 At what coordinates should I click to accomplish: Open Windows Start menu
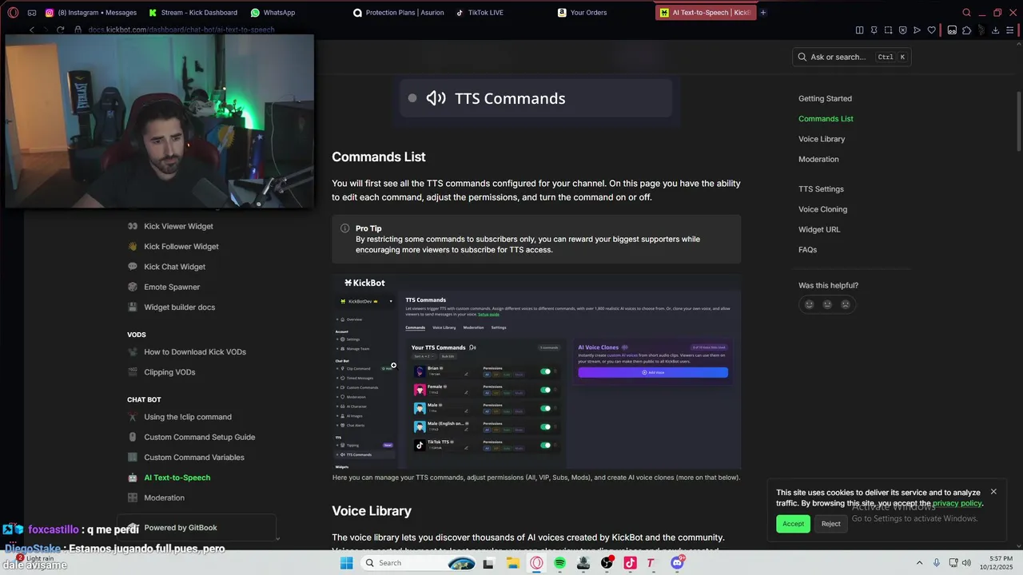346,563
